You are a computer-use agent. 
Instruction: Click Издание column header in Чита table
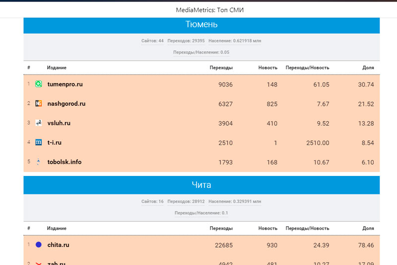pyautogui.click(x=57, y=228)
